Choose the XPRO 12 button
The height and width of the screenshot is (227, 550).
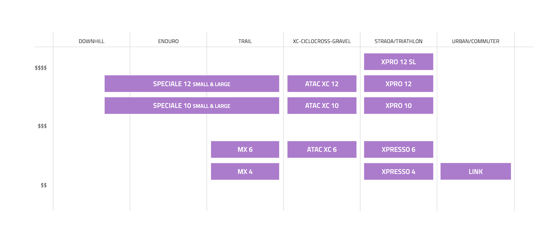[x=398, y=84]
